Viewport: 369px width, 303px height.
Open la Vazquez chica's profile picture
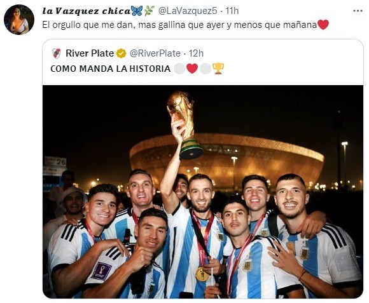[19, 20]
